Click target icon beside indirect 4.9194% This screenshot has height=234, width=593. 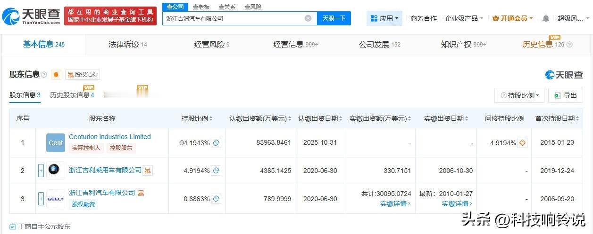(522, 143)
